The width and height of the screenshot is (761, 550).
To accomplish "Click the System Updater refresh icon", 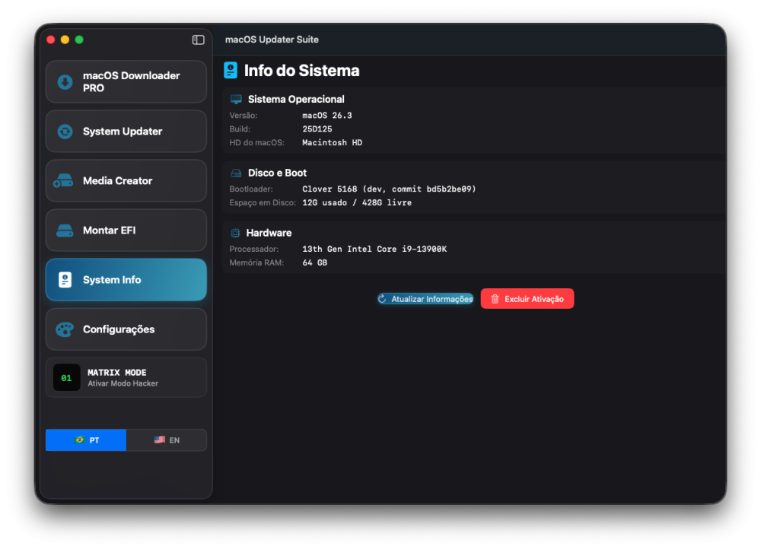I will (x=65, y=132).
